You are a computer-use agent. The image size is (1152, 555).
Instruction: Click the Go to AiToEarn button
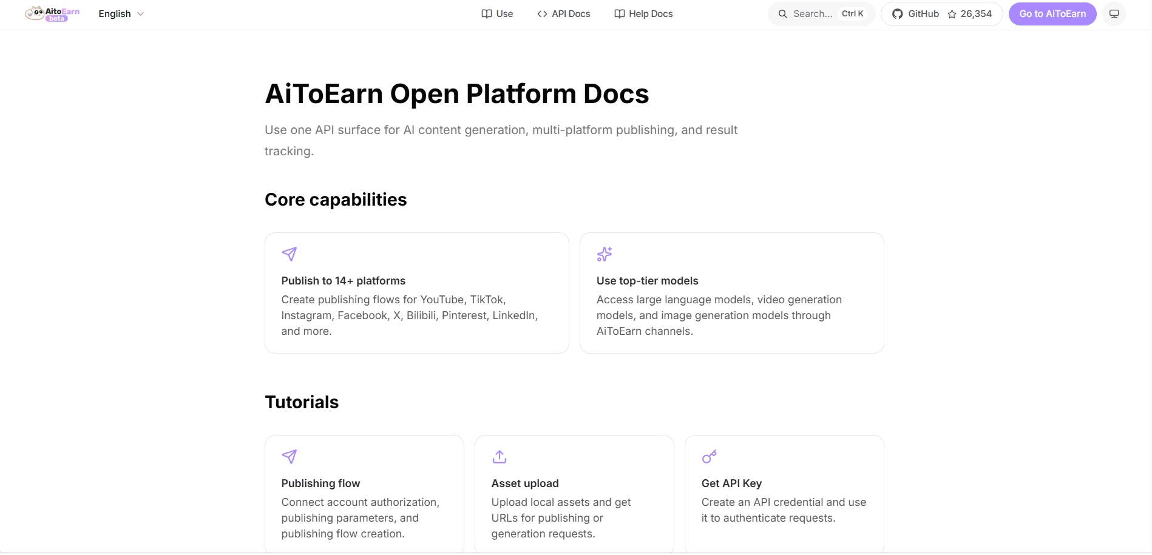(x=1052, y=14)
